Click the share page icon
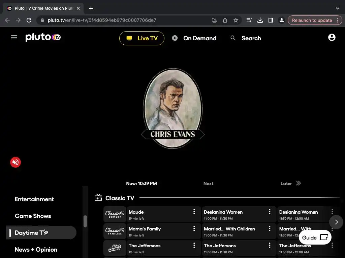The width and height of the screenshot is (345, 258). 225,20
